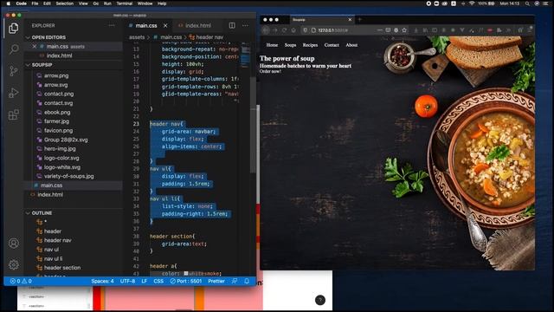
Task: Open editor more actions ellipsis
Action: pyautogui.click(x=245, y=25)
